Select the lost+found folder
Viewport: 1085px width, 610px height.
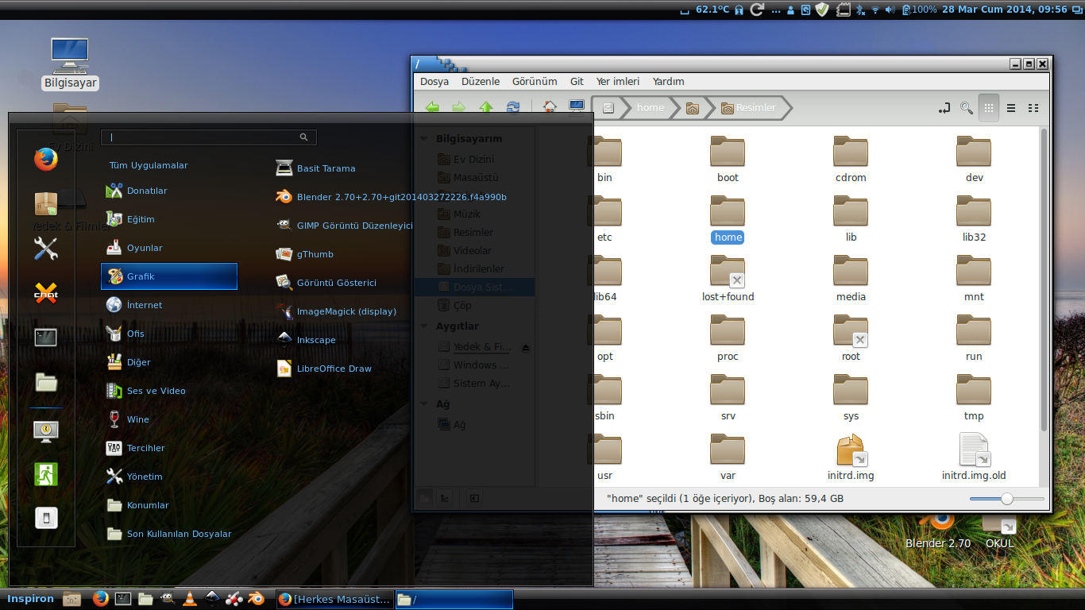pyautogui.click(x=728, y=279)
